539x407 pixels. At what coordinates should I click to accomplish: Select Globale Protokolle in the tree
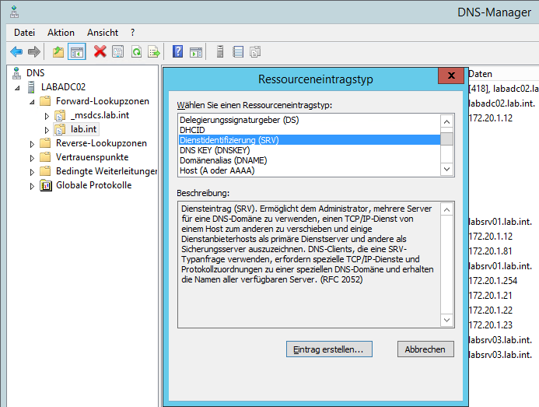(93, 185)
